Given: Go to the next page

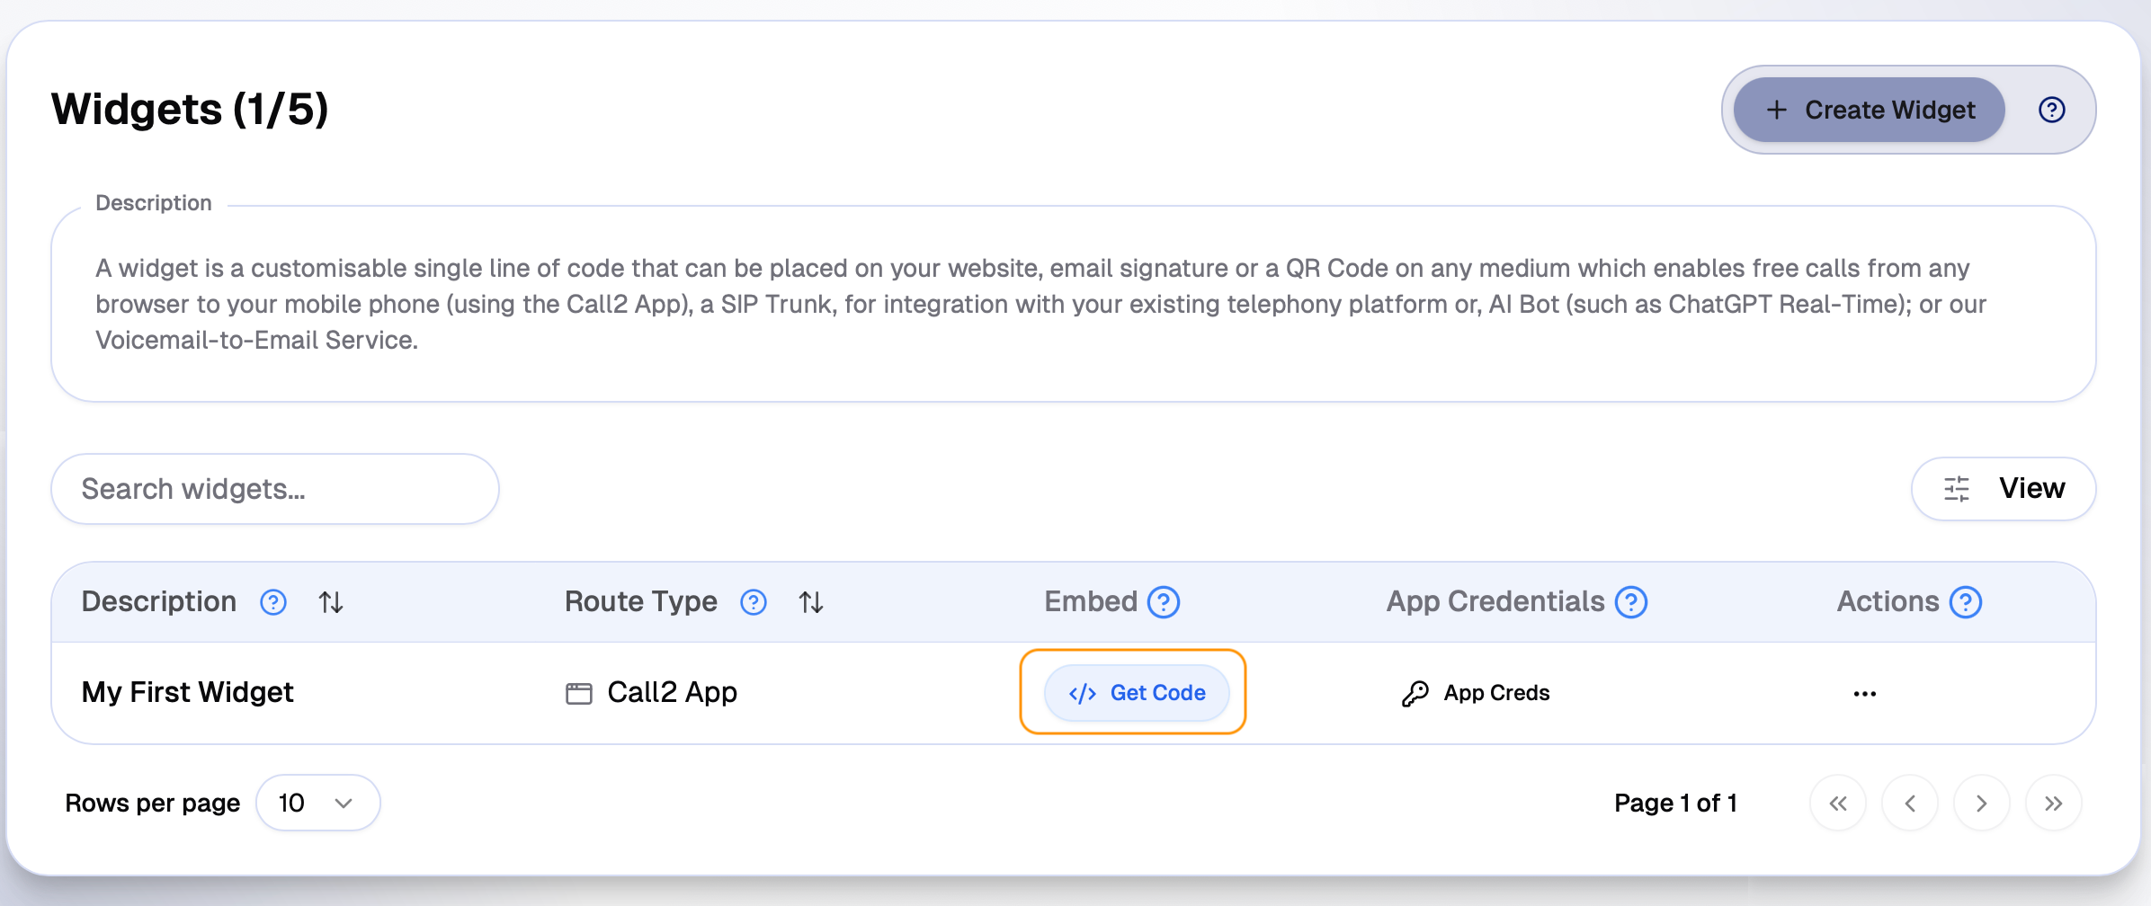Looking at the screenshot, I should pyautogui.click(x=1982, y=803).
